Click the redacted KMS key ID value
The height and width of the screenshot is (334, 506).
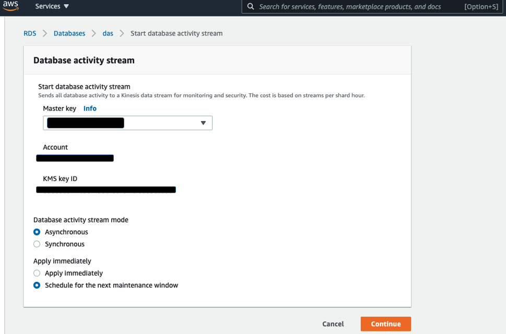105,190
